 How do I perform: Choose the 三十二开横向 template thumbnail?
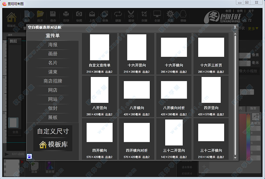pyautogui.click(x=211, y=132)
